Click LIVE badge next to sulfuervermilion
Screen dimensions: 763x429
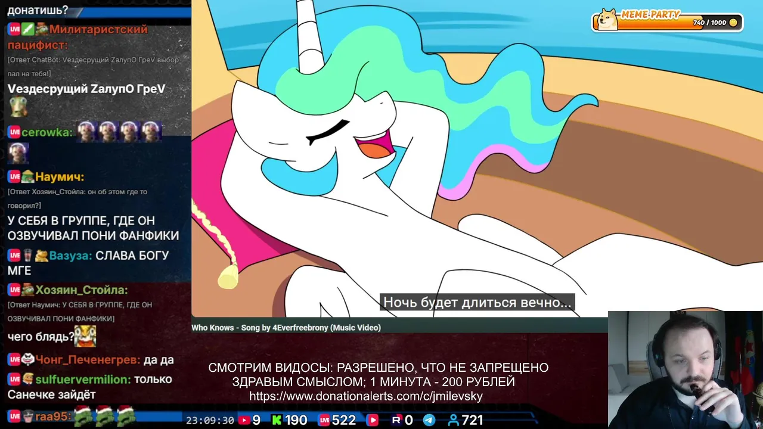(14, 379)
